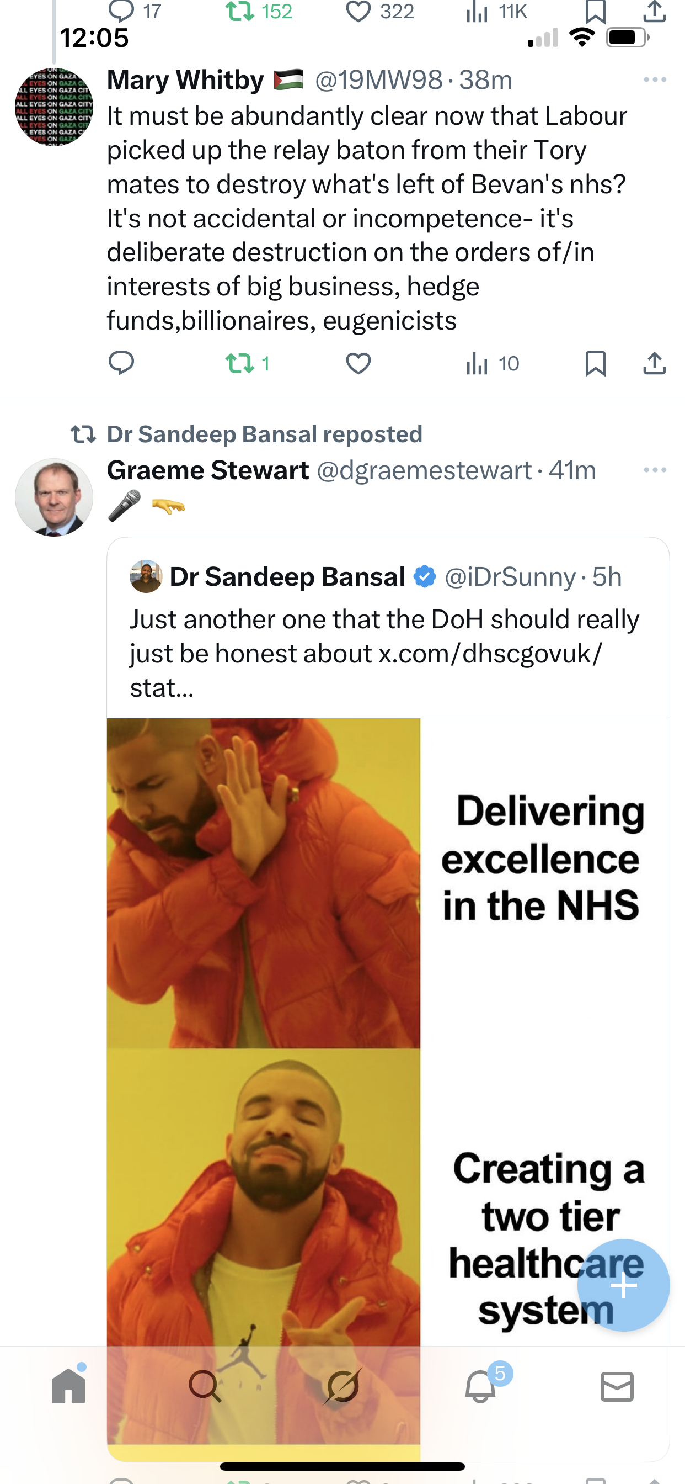The width and height of the screenshot is (685, 1484).
Task: Open Mary Whitby's profile avatar
Action: pyautogui.click(x=54, y=107)
